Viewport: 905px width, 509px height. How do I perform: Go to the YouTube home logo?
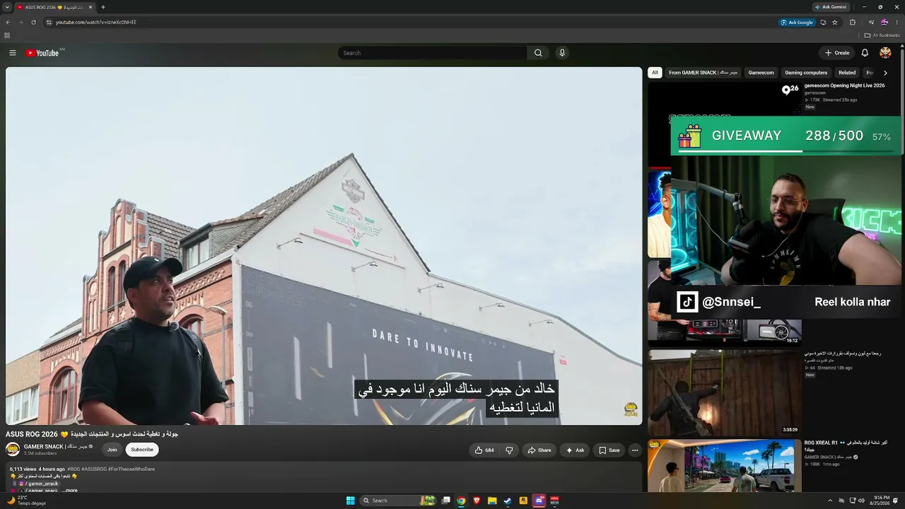42,53
